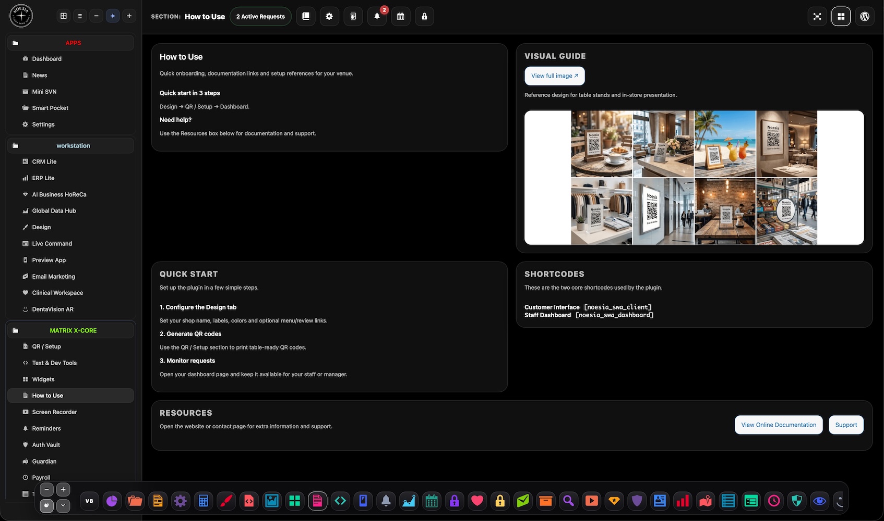
Task: Open View Online Documentation
Action: coord(779,425)
